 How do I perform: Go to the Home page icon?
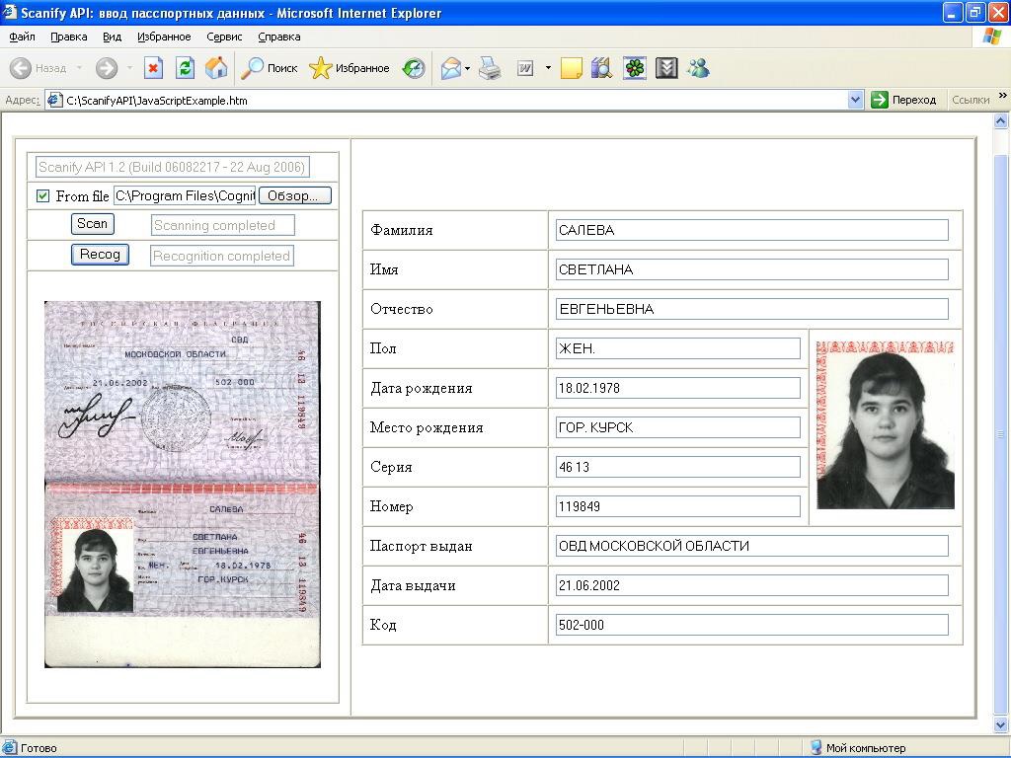216,68
